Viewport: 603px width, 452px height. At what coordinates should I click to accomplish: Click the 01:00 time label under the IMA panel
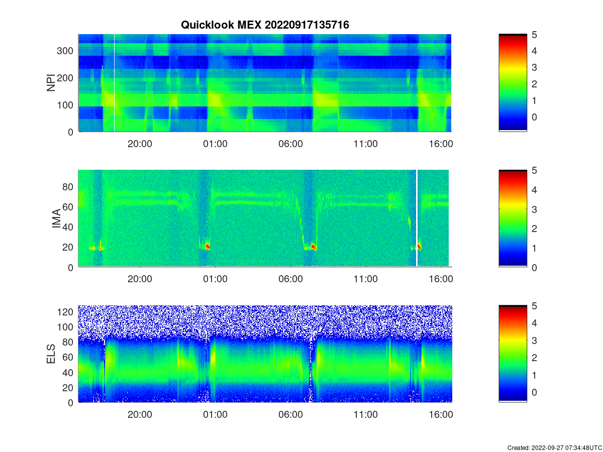[x=215, y=279]
